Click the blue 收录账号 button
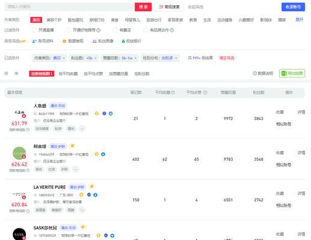 (293, 7)
